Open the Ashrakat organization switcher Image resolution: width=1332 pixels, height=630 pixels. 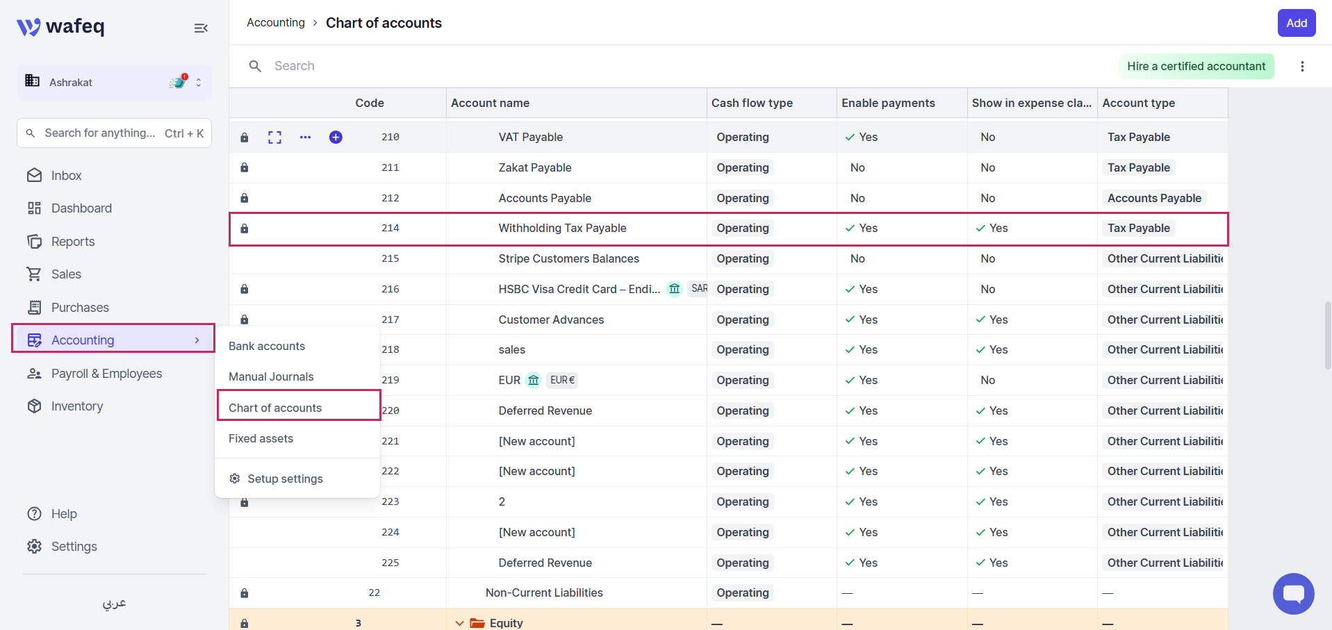pyautogui.click(x=114, y=83)
